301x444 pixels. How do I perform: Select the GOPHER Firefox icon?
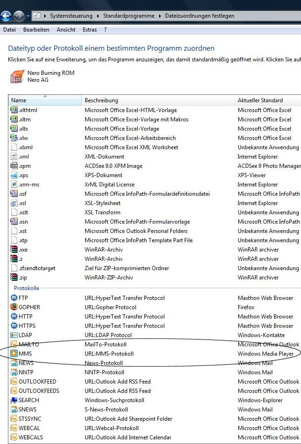click(14, 307)
